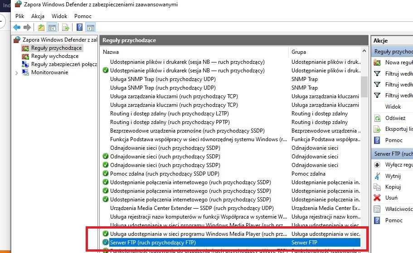This screenshot has width=413, height=253.
Task: Delete the selected rule with Usuń
Action: click(x=391, y=198)
